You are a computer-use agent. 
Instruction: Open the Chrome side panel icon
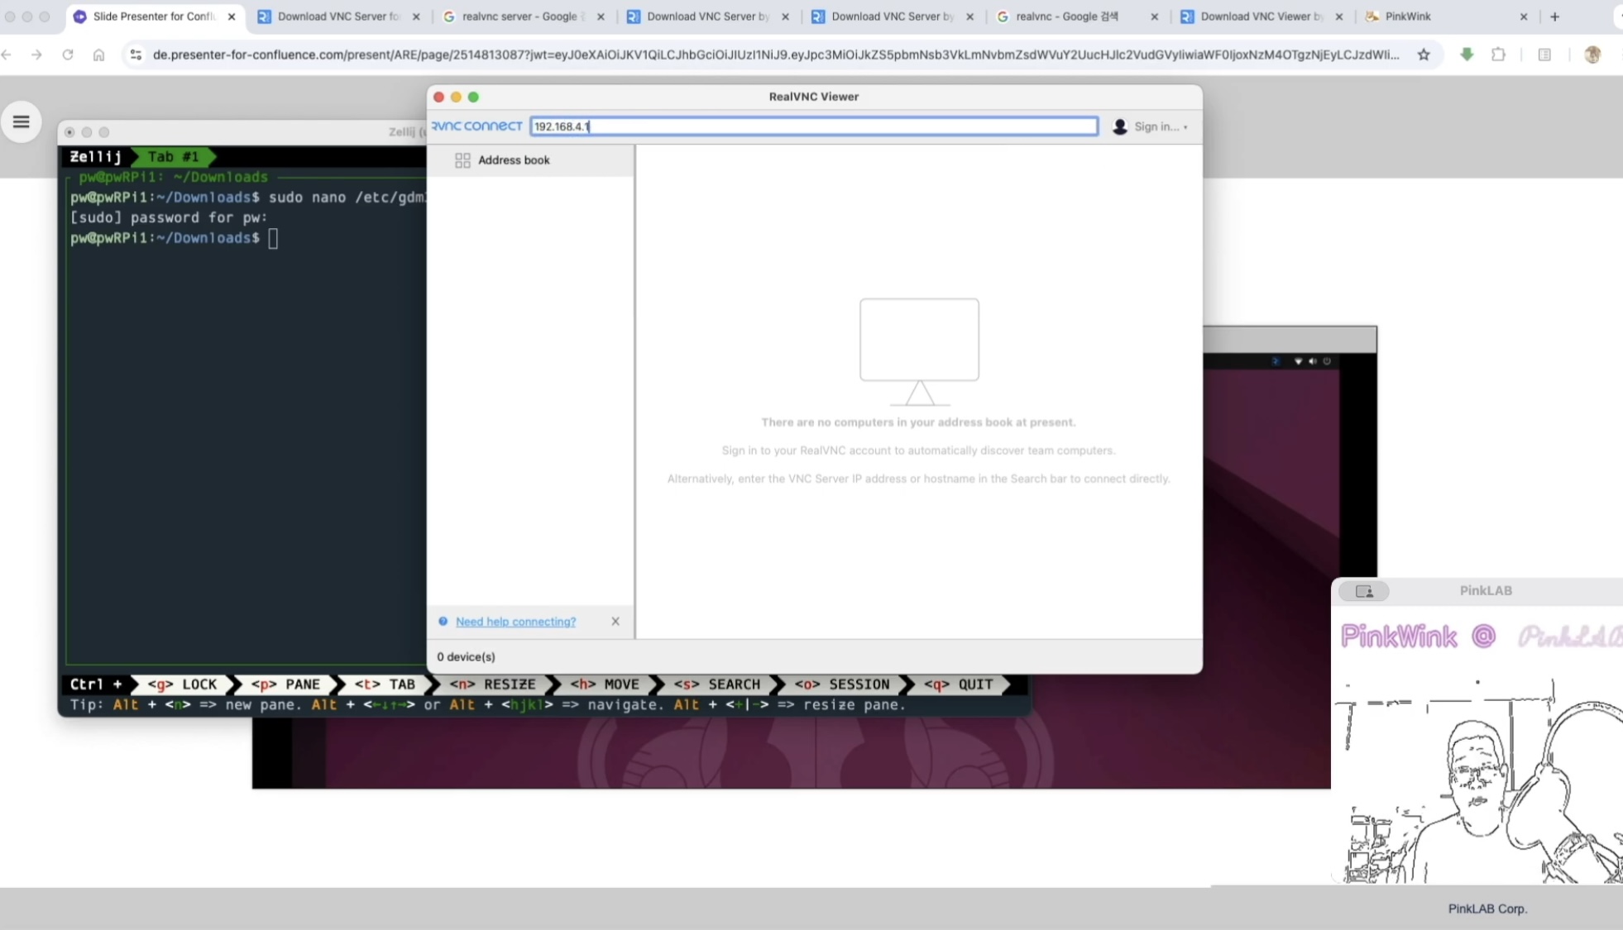(x=1544, y=55)
